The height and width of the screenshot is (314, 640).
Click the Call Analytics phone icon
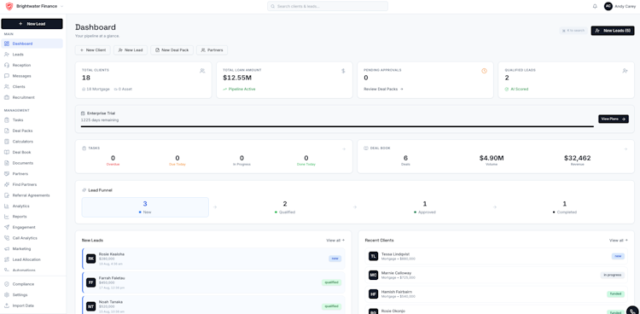[7, 238]
